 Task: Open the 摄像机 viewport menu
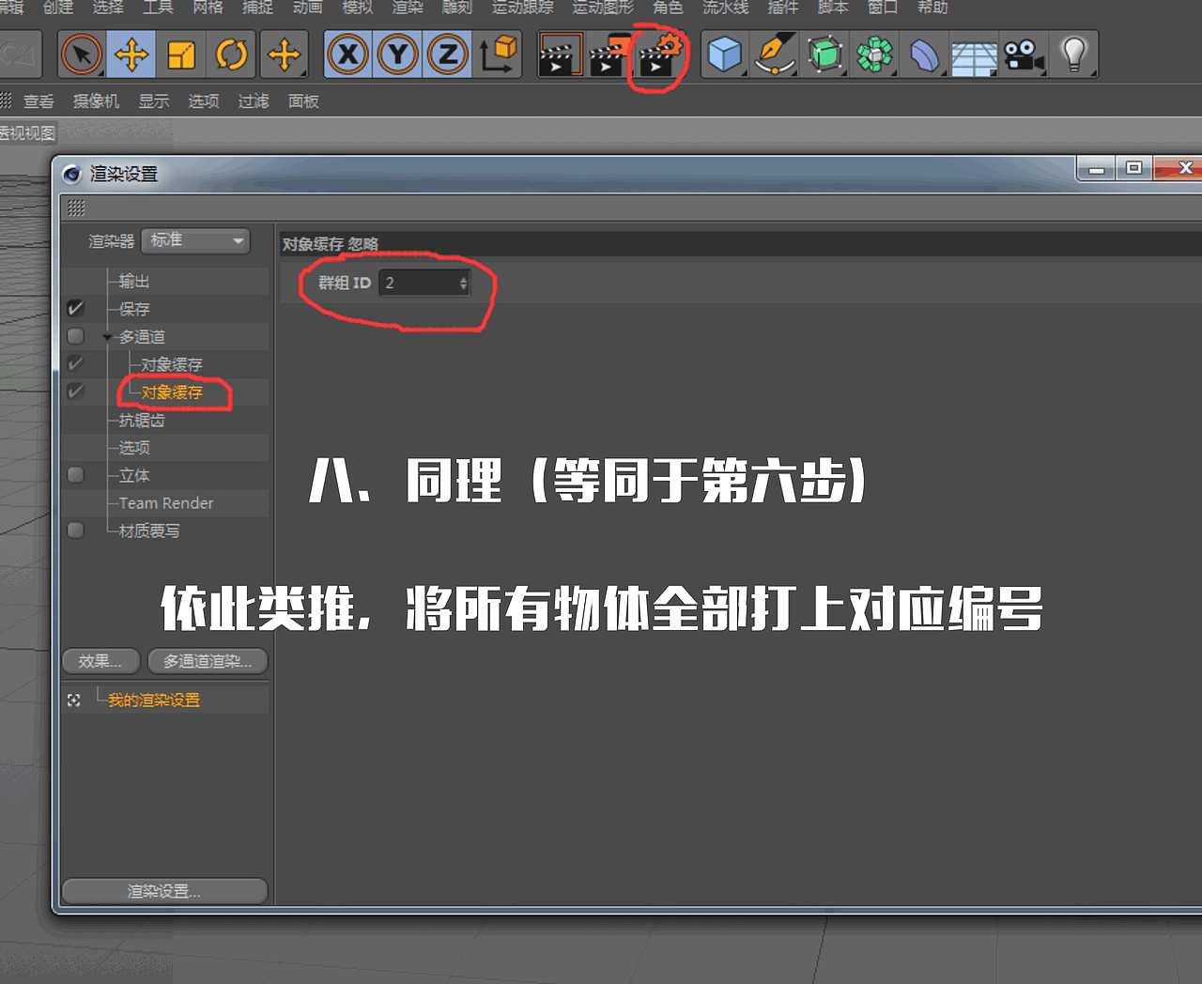[x=95, y=100]
